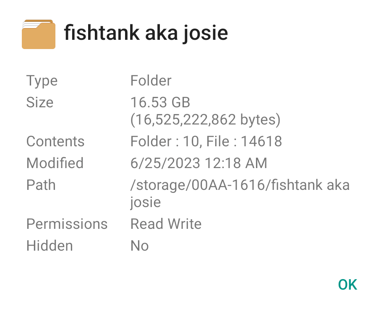Screen dimensions: 392x311
Task: Select the 16.53 GB size value
Action: click(x=160, y=102)
